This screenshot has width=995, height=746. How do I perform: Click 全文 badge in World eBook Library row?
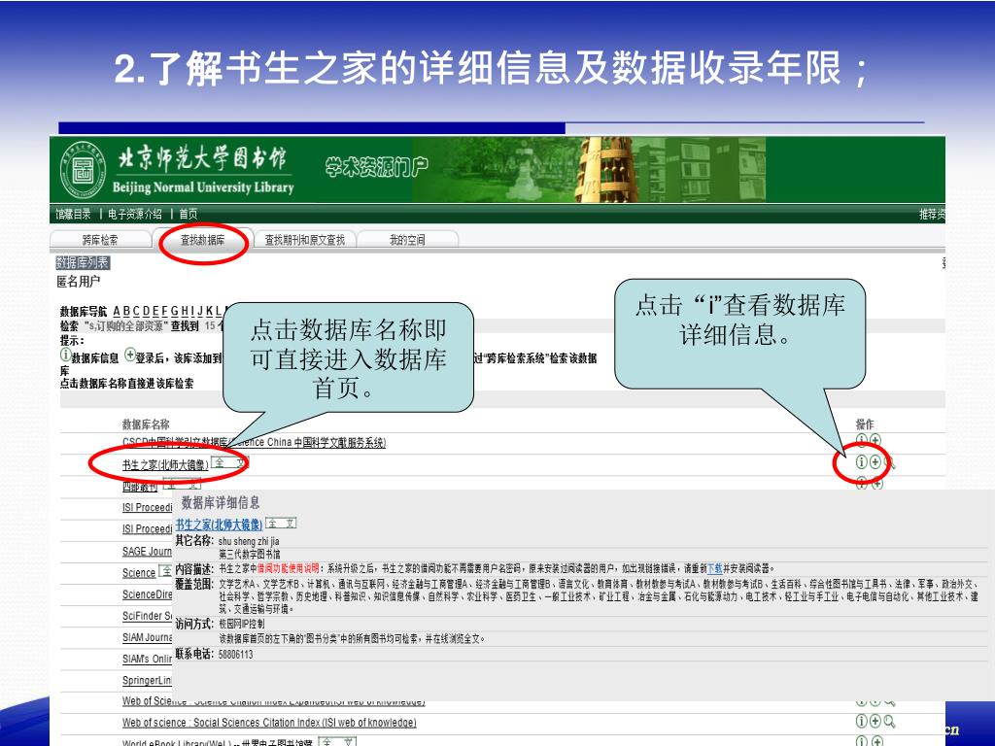337,741
